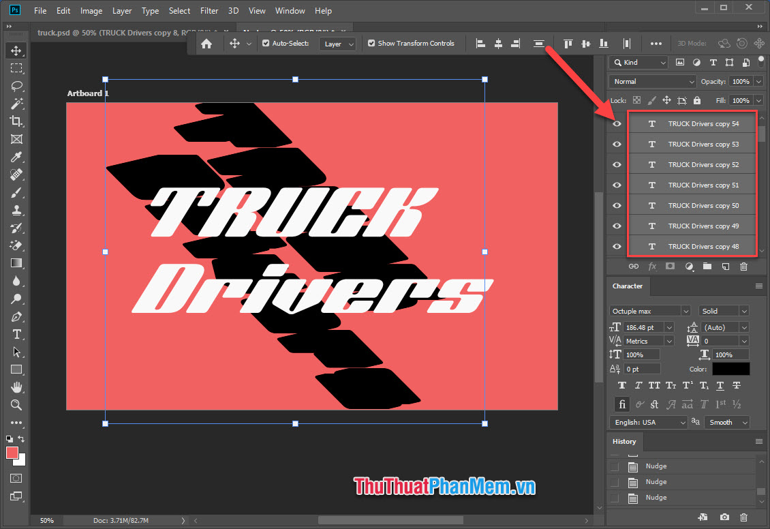Disable Show Transform Controls
Viewport: 770px width, 529px height.
click(x=371, y=43)
